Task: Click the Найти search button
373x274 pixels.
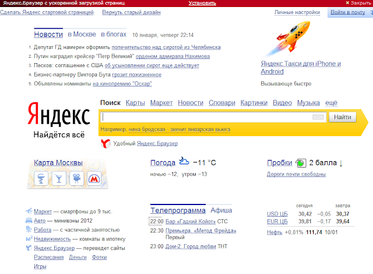Action: coord(343,117)
